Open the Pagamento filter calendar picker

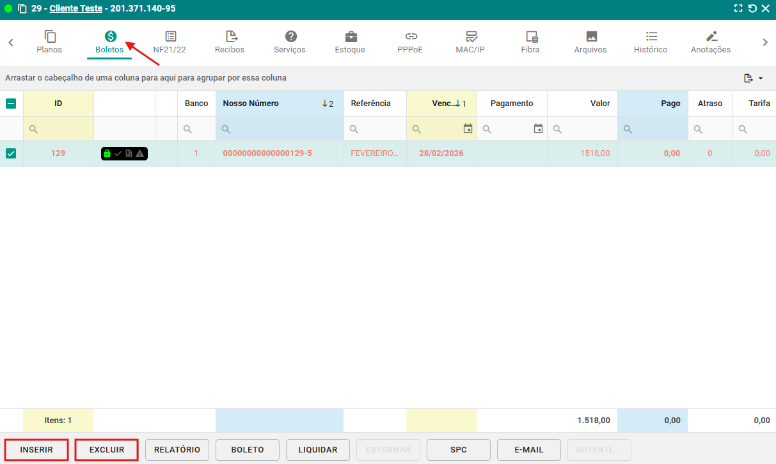(538, 129)
